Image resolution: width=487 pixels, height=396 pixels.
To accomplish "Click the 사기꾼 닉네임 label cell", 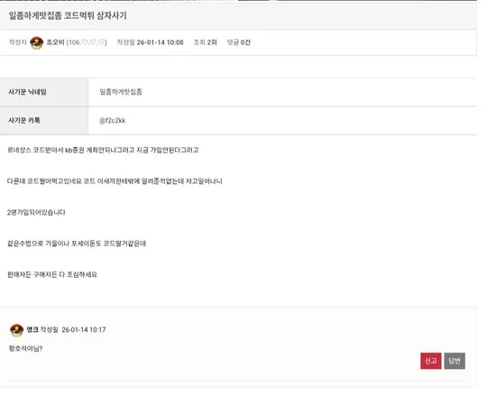I will tap(44, 92).
